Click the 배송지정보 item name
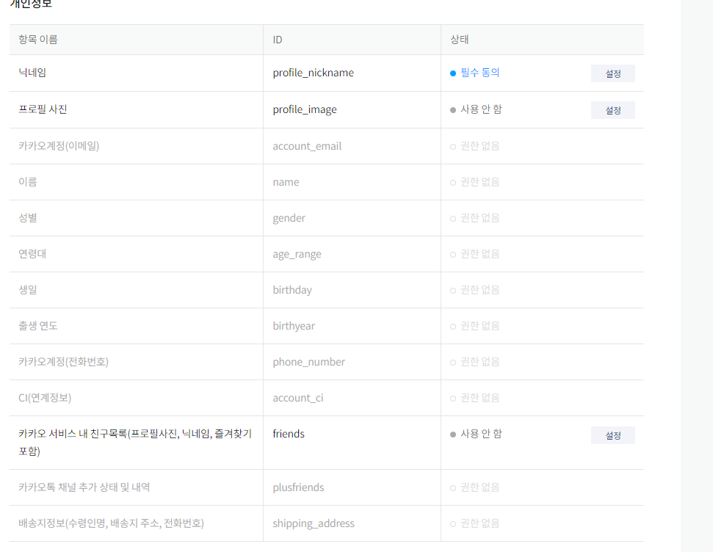 coord(111,523)
